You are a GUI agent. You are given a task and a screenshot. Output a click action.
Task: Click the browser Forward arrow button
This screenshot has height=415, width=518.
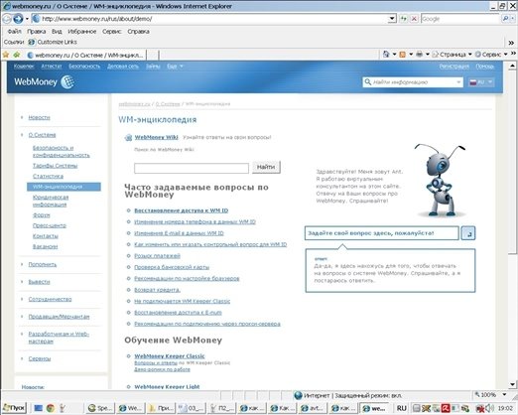18,19
